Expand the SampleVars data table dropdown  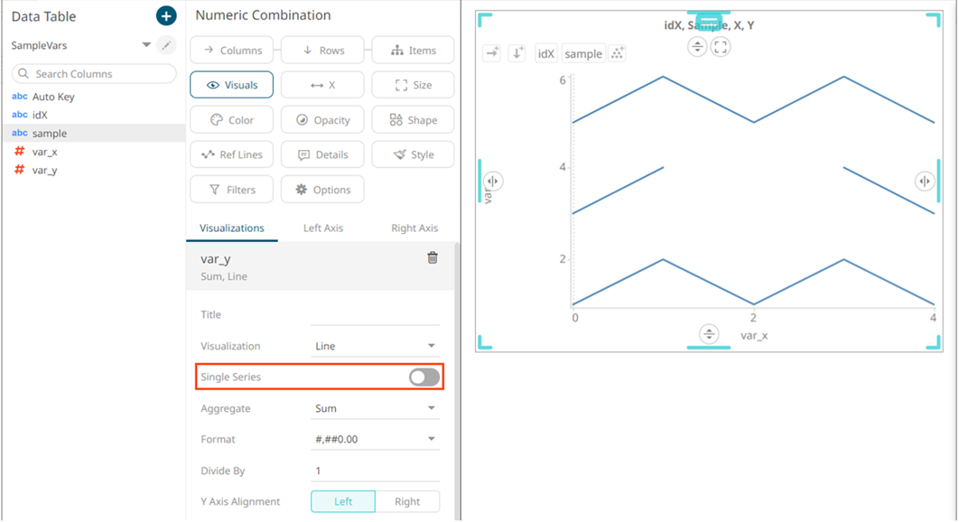click(x=146, y=45)
